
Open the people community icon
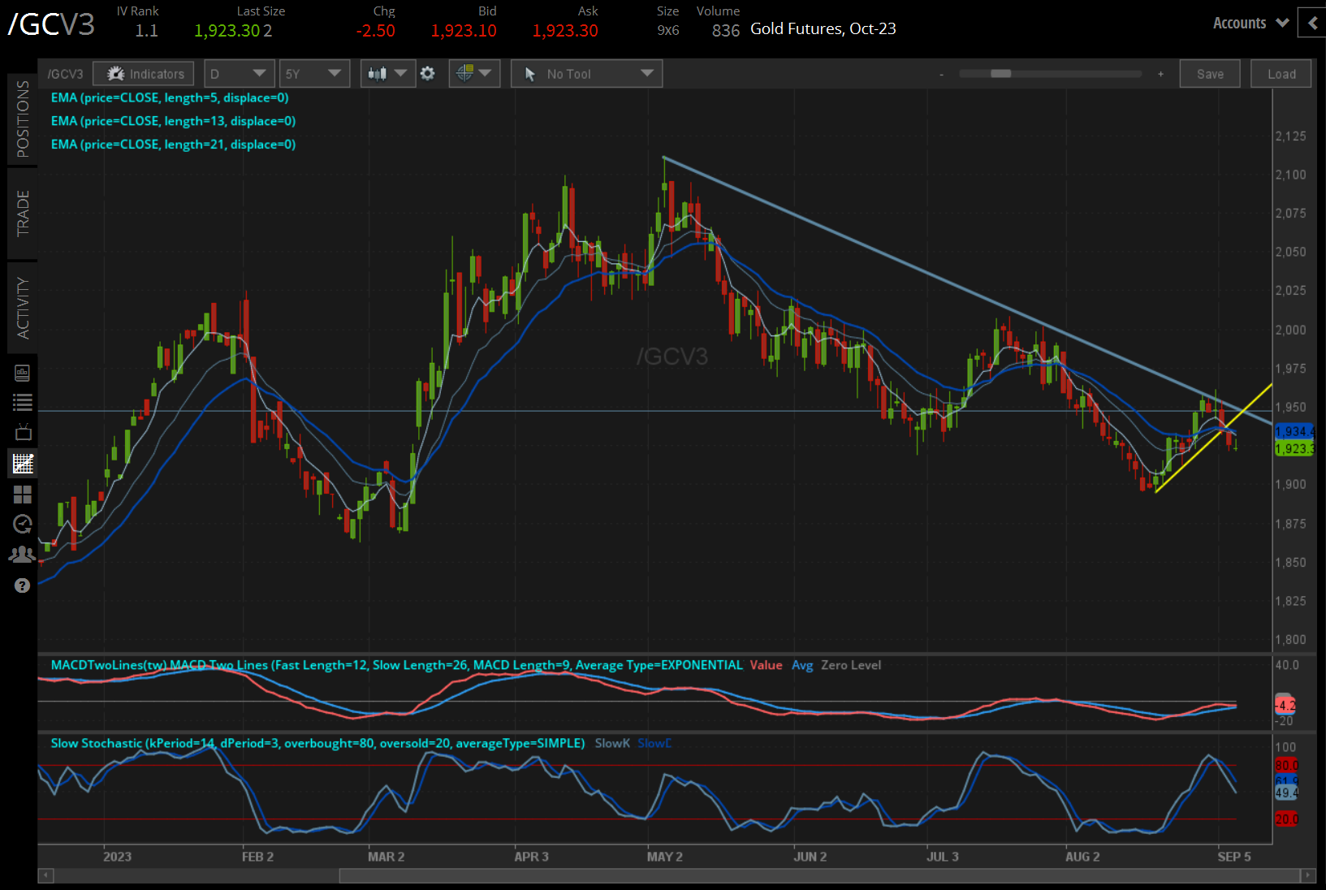click(x=23, y=555)
